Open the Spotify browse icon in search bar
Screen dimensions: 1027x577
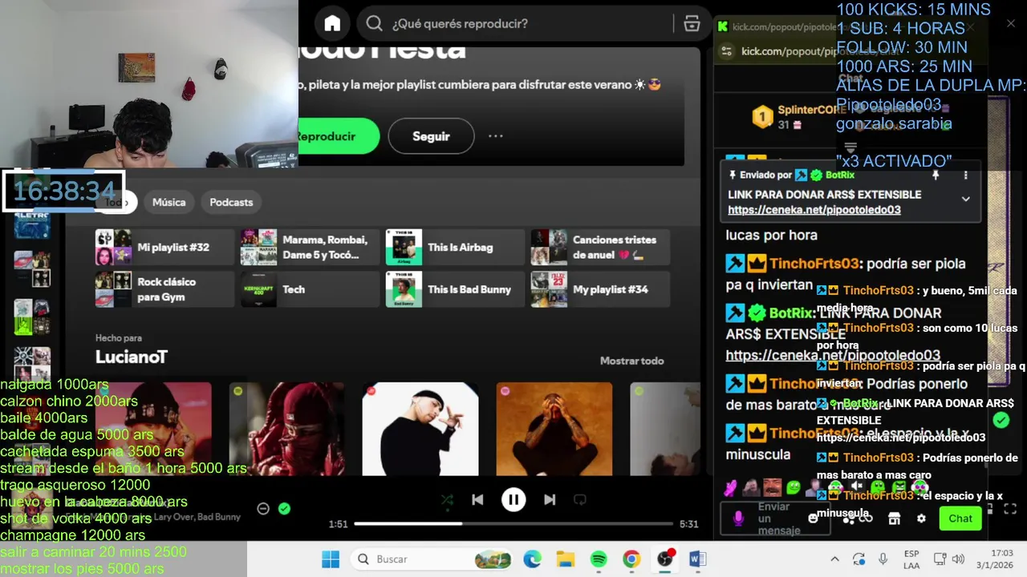[x=692, y=24]
